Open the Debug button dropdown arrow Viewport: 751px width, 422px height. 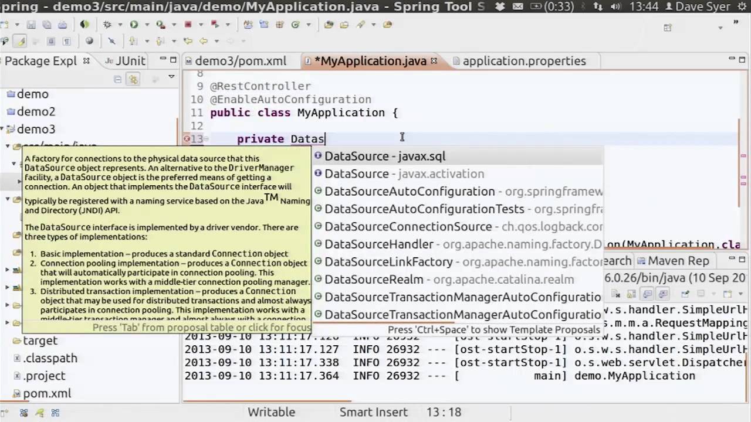point(120,25)
